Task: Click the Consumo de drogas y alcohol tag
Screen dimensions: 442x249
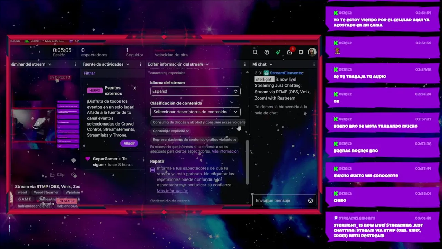Action: [x=198, y=122]
